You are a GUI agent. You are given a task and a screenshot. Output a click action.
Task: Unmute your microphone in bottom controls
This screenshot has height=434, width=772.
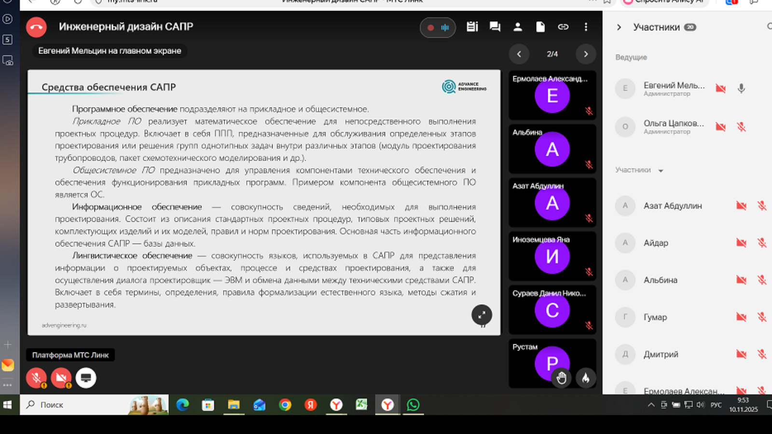click(36, 378)
